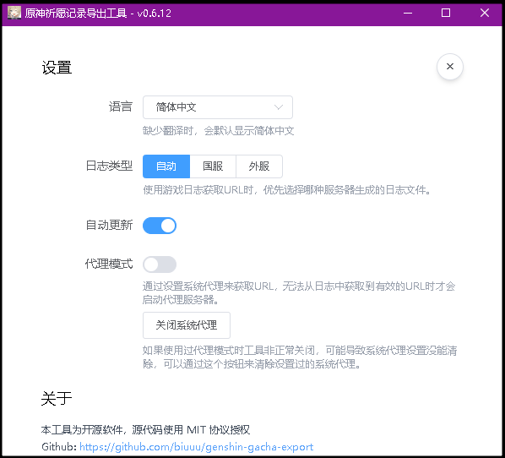Expand language list via chevron arrow
The width and height of the screenshot is (505, 458).
point(279,107)
